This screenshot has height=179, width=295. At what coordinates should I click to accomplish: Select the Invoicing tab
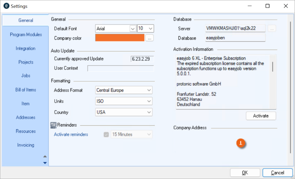(x=26, y=145)
